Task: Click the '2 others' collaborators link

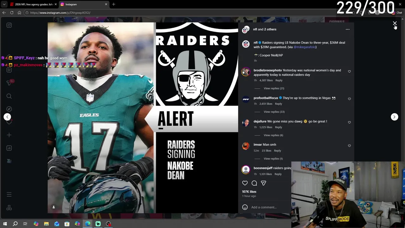Action: [270, 29]
